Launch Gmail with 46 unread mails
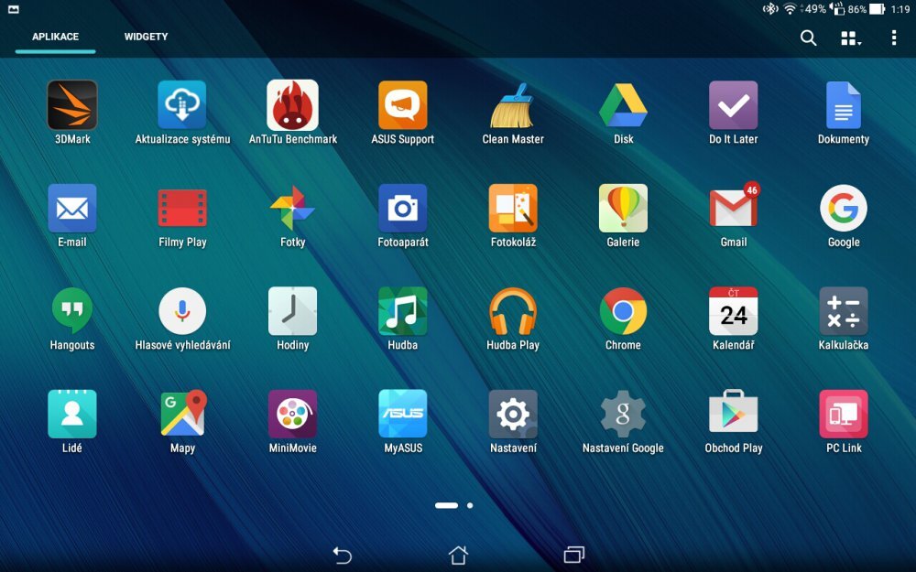The image size is (916, 572). coord(732,209)
